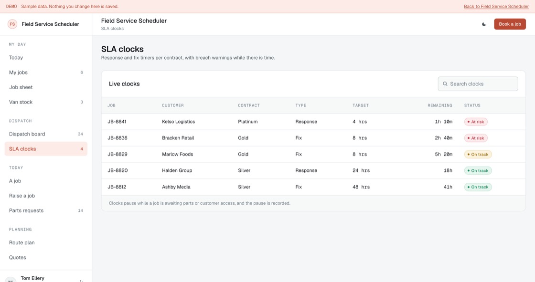This screenshot has width=535, height=282.
Task: Open Quotes in the sidebar
Action: point(46,258)
